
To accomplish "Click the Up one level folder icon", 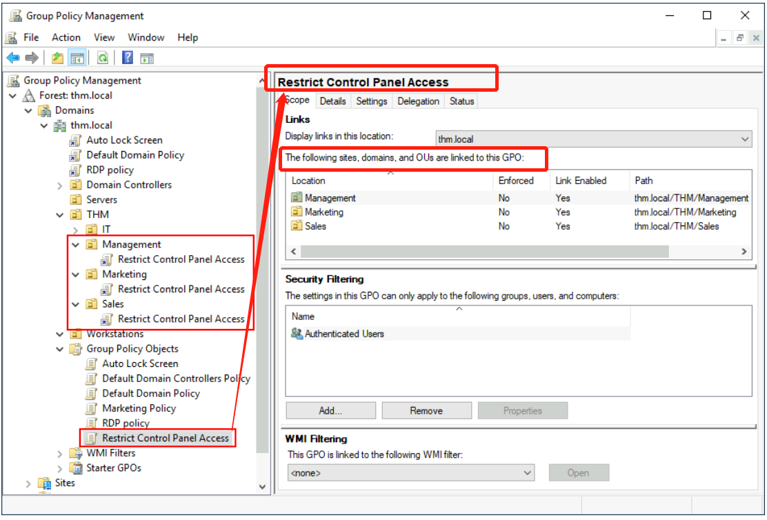I will point(58,58).
